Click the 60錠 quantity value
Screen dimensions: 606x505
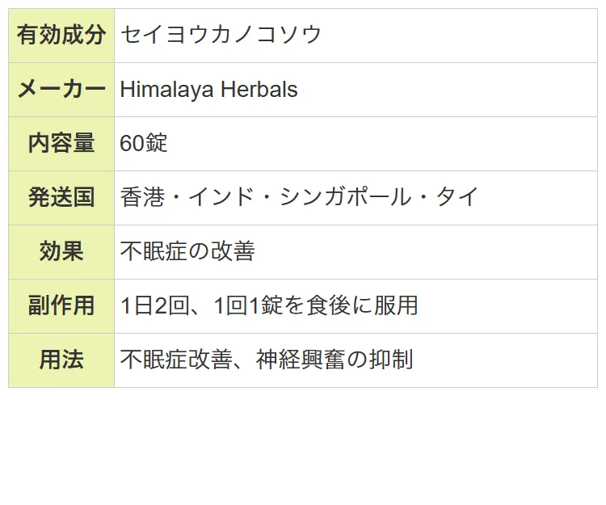144,143
